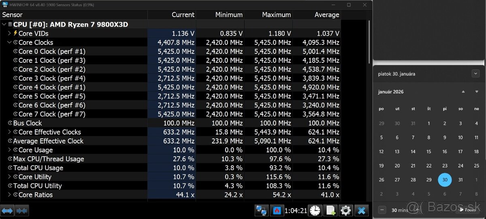
Task: Select January 1 in the calendar
Action: pos(429,123)
